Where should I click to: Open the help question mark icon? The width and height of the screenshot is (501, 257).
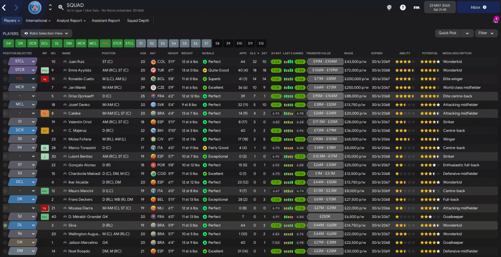click(403, 7)
